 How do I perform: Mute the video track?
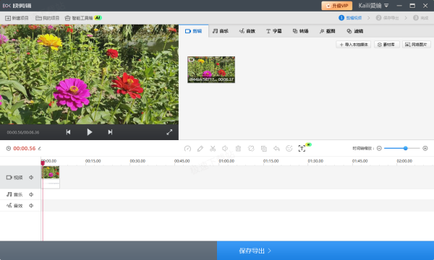coord(31,178)
